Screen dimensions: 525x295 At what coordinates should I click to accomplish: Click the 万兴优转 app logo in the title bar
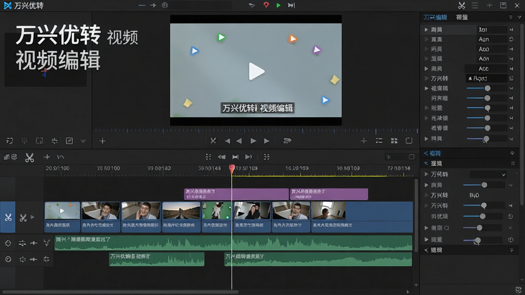[7, 5]
